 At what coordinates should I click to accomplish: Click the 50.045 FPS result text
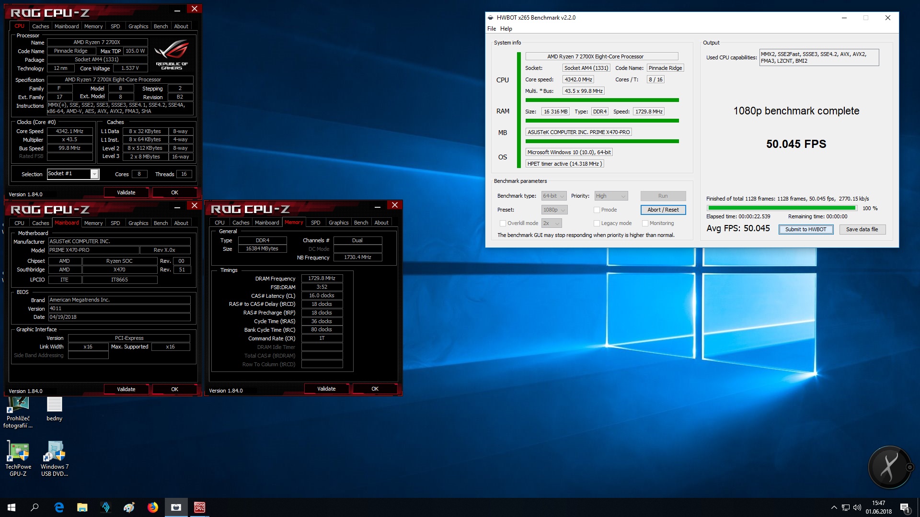796,144
